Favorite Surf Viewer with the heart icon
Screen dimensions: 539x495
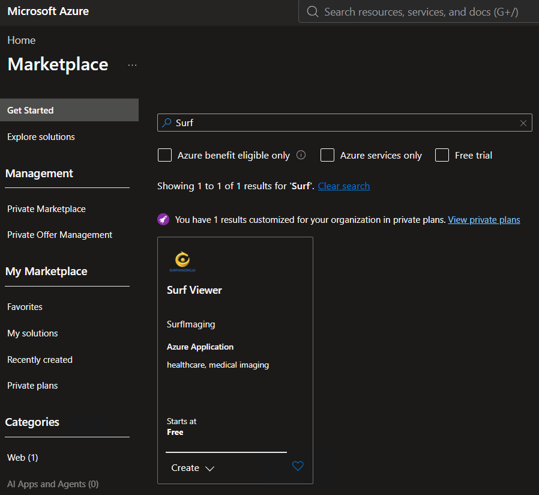pos(298,466)
